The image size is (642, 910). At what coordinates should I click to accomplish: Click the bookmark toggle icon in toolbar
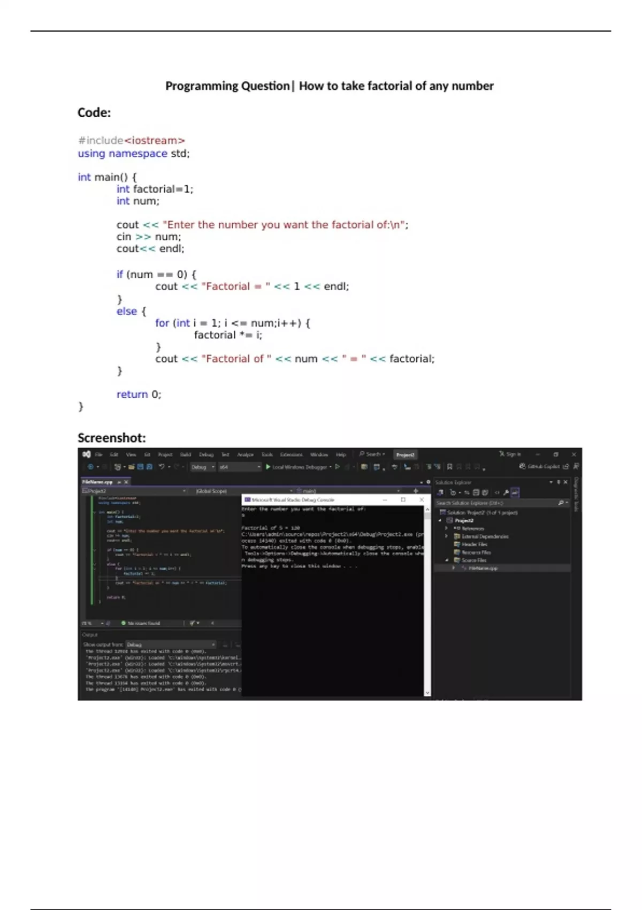[449, 467]
